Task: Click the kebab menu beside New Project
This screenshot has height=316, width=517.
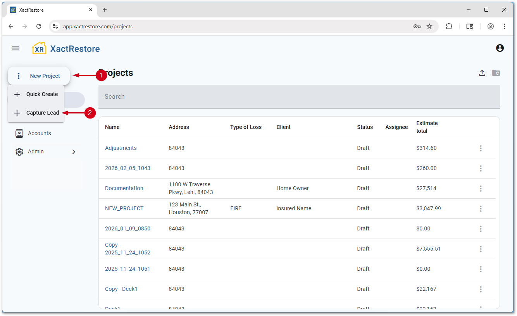Action: tap(18, 76)
